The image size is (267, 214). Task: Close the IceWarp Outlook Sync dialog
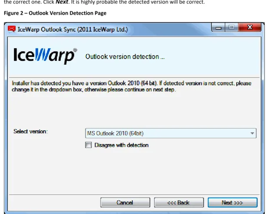click(250, 27)
